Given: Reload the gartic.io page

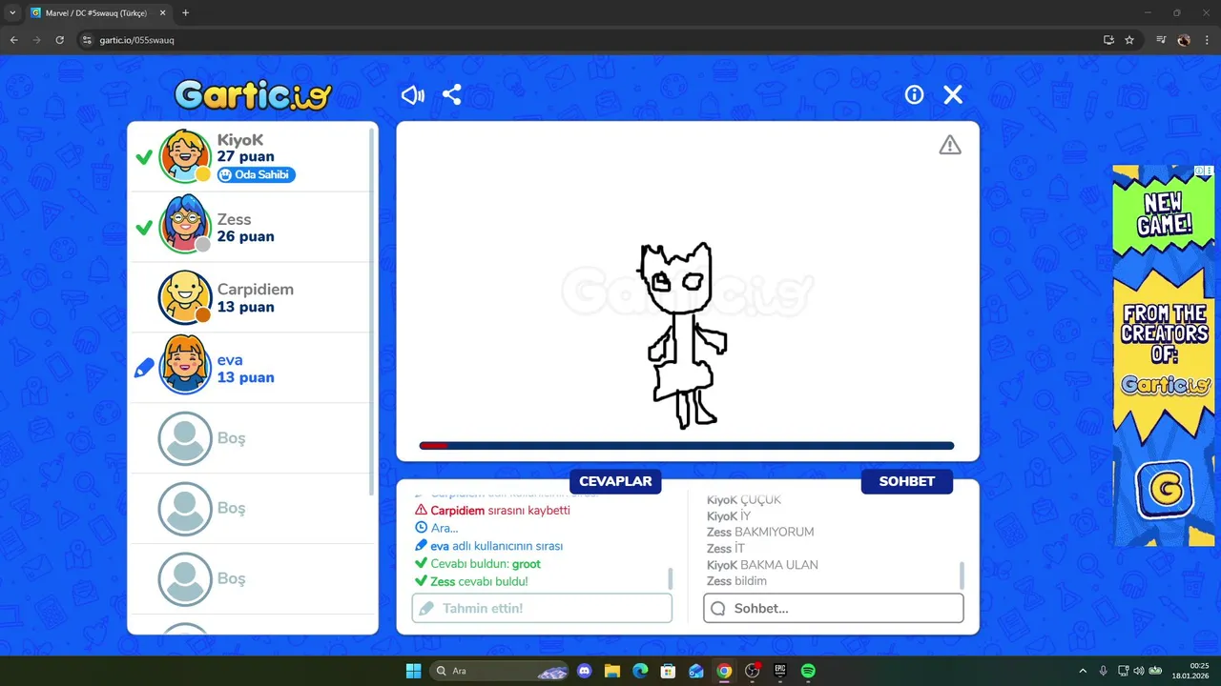Looking at the screenshot, I should (59, 40).
